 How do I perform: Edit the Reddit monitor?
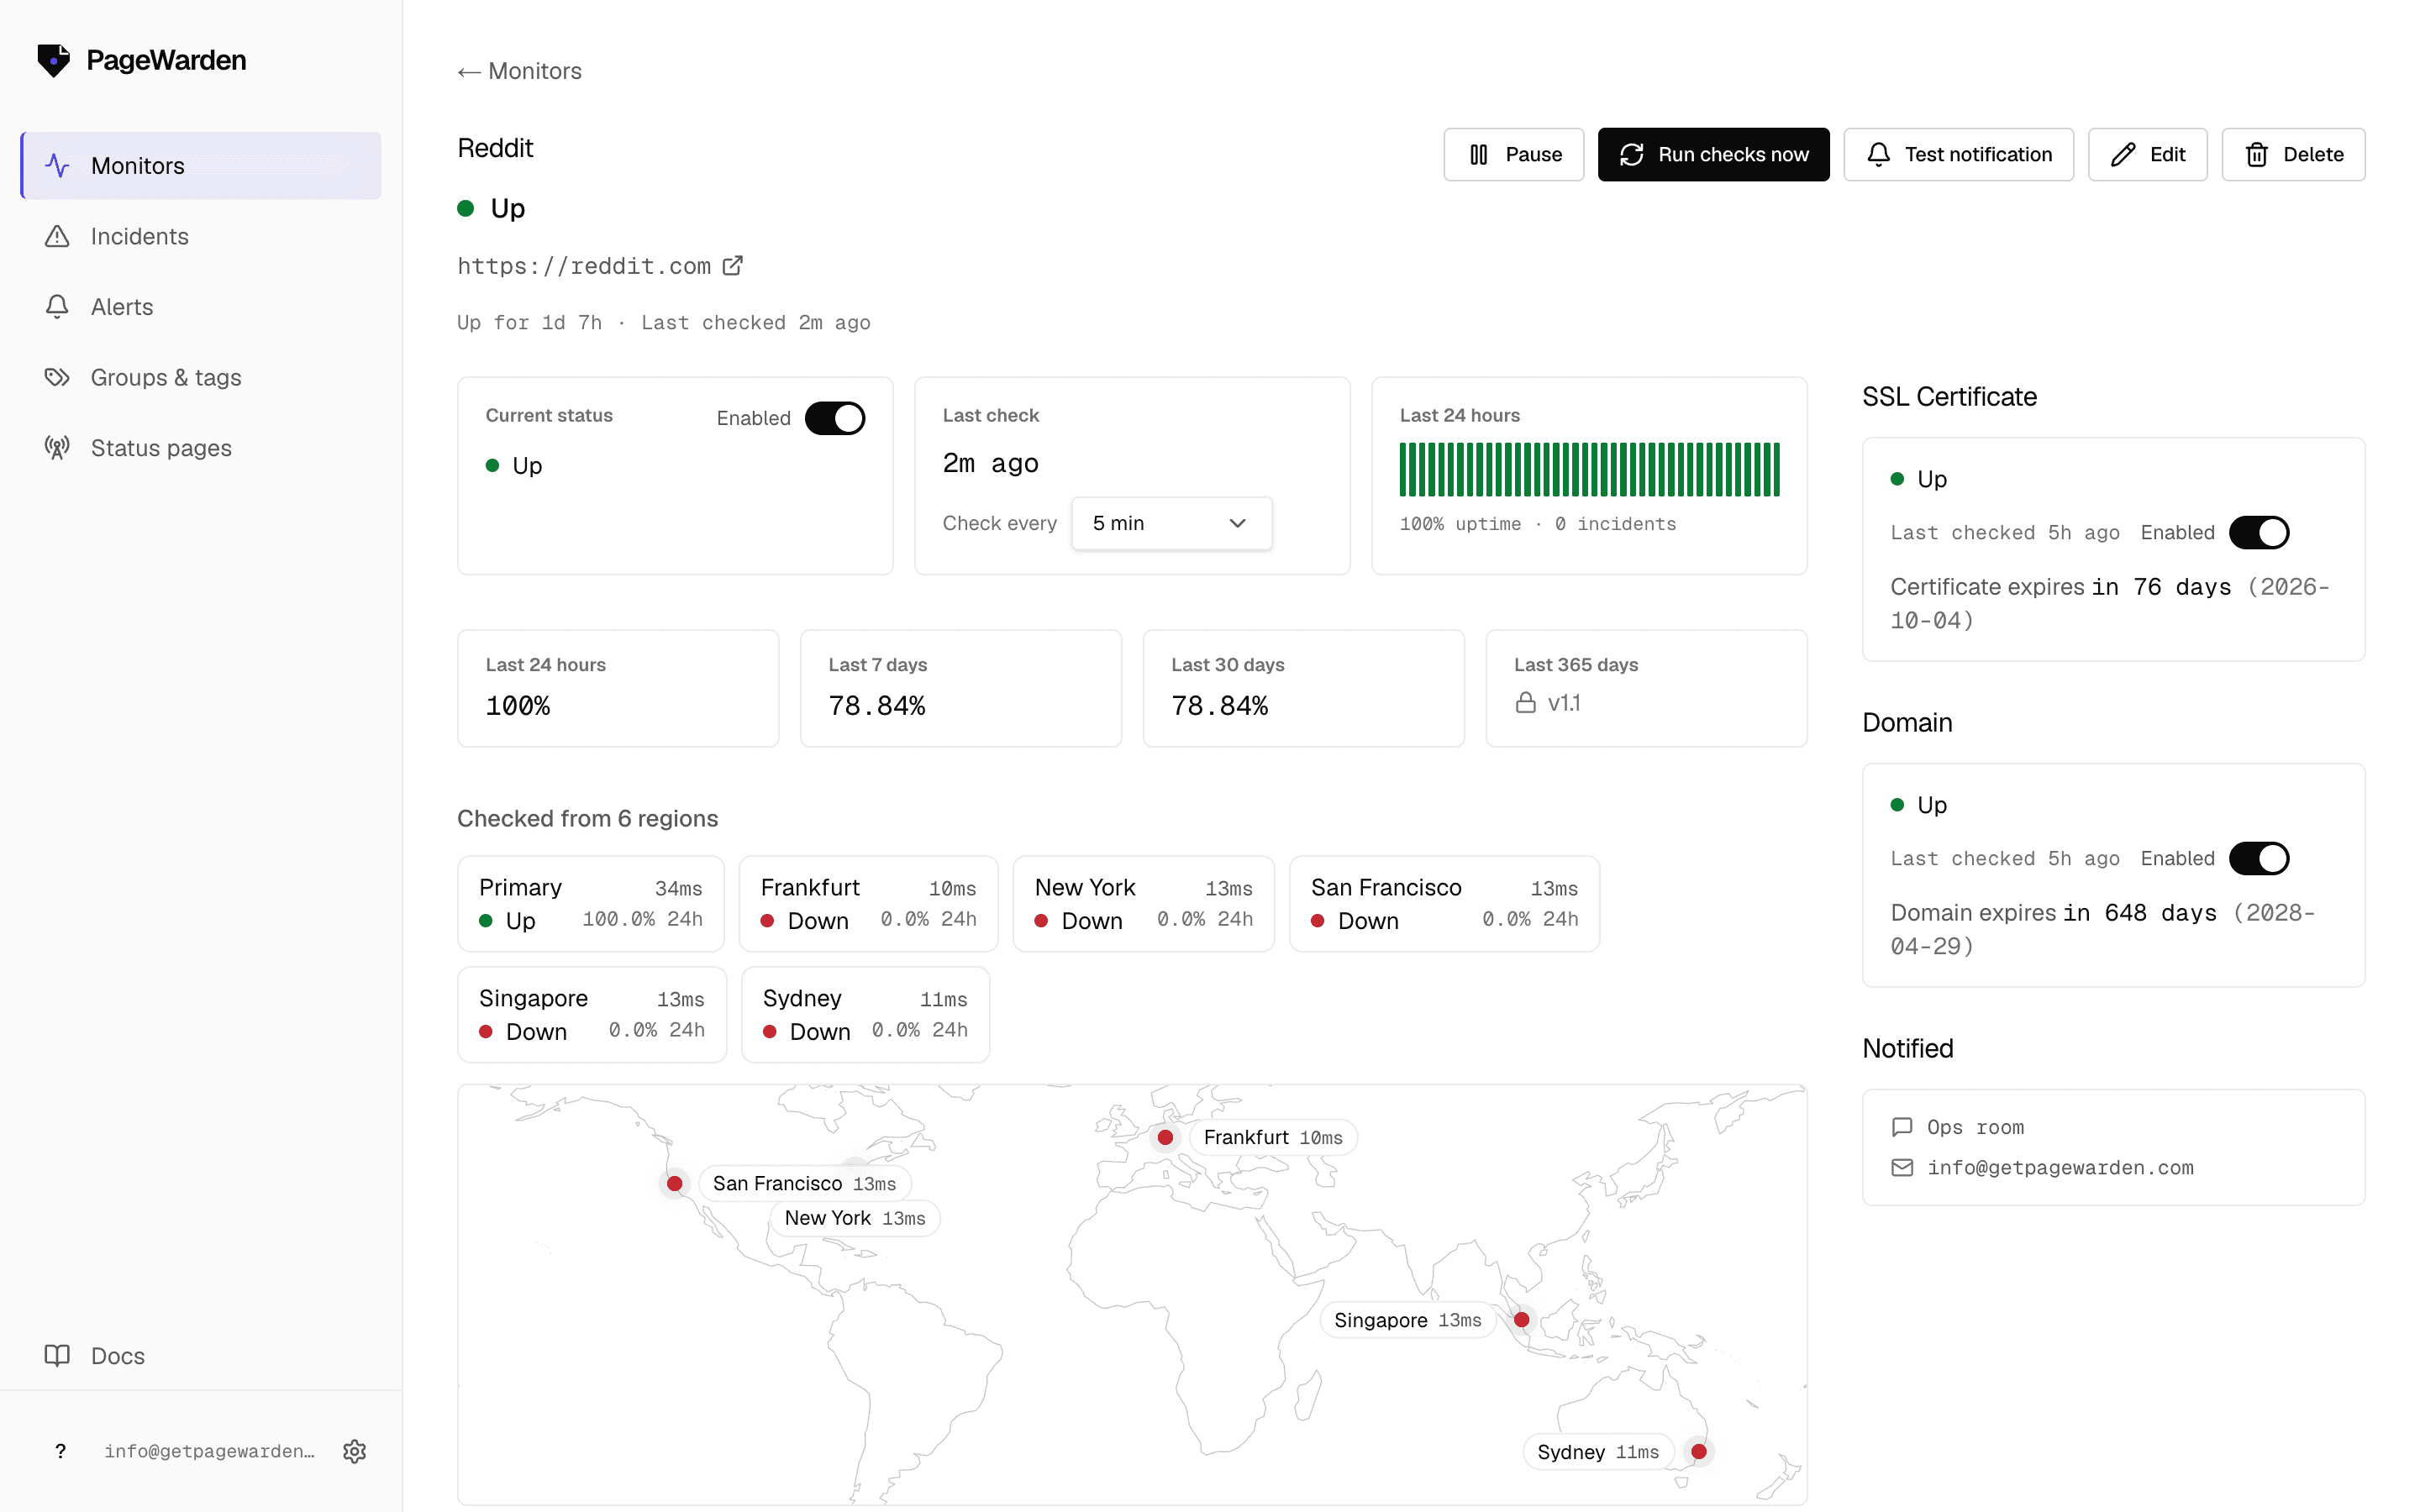pos(2147,154)
